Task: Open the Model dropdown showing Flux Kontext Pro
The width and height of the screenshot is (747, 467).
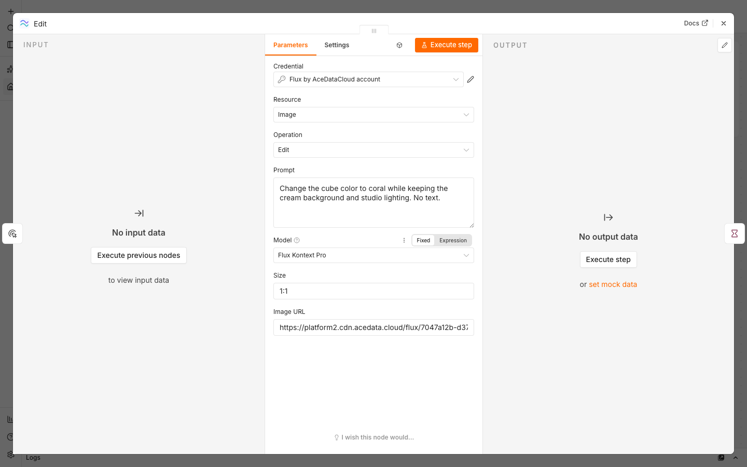Action: [x=374, y=255]
